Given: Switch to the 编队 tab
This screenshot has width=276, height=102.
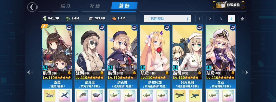Looking at the screenshot, I should (x=66, y=6).
